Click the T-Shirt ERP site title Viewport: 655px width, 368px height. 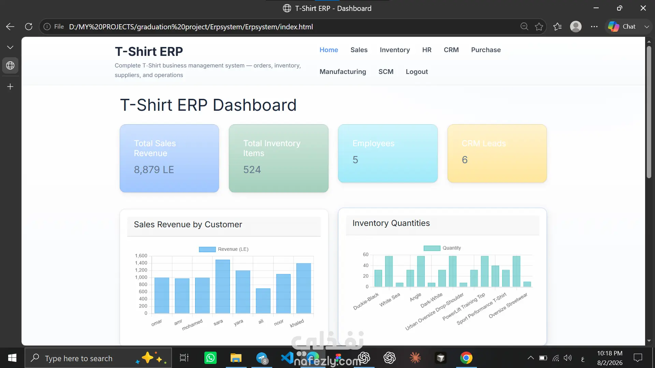pos(149,51)
